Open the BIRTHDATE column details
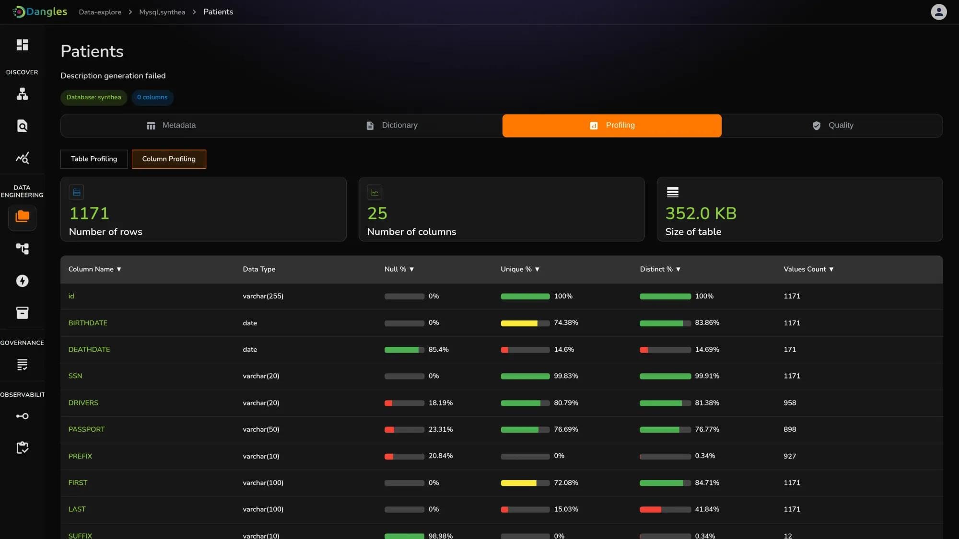The height and width of the screenshot is (539, 959). [88, 322]
